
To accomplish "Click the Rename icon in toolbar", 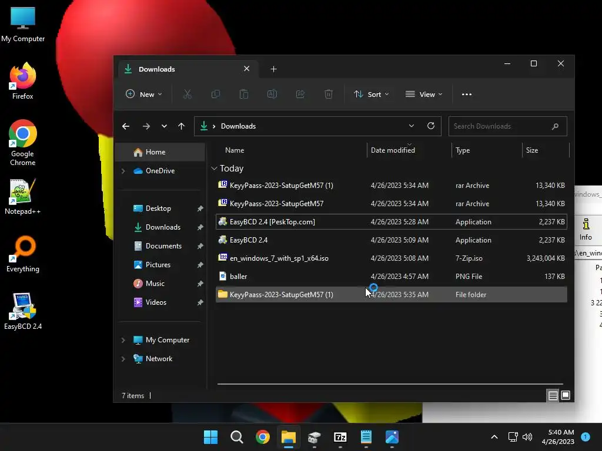I will [272, 95].
